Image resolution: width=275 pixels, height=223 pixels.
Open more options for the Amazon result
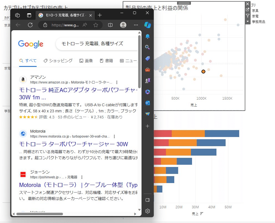click(x=117, y=82)
